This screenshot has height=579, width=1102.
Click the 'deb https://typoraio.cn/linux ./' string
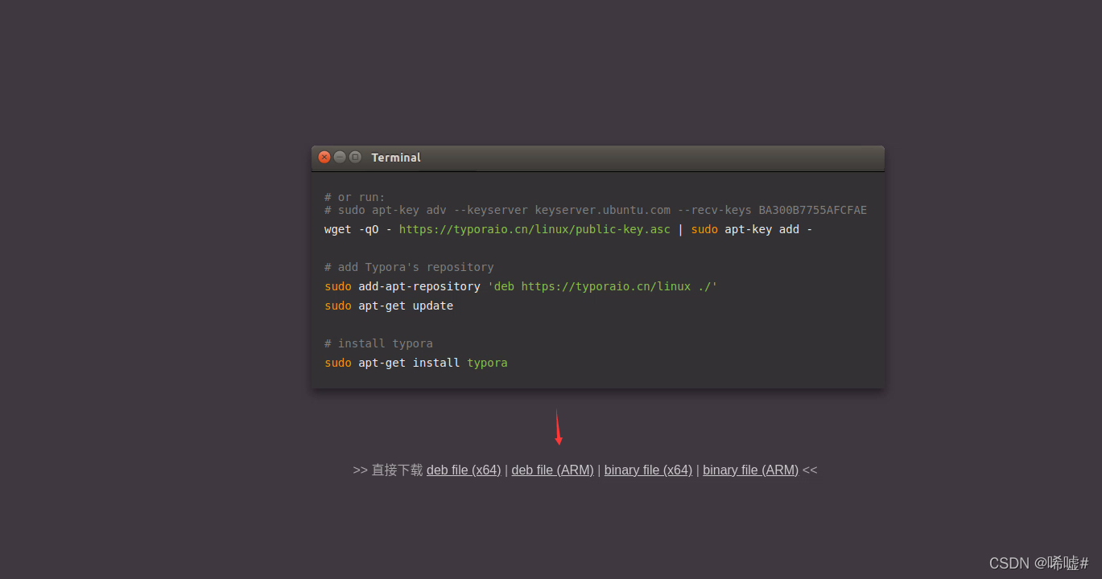click(x=602, y=286)
